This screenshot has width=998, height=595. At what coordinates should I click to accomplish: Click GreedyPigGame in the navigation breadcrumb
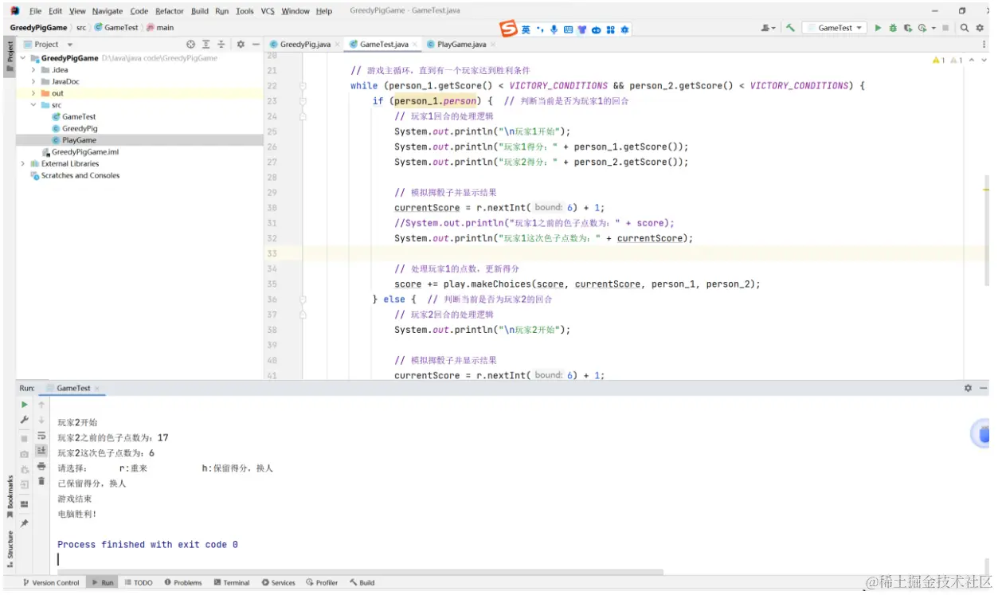(x=38, y=27)
